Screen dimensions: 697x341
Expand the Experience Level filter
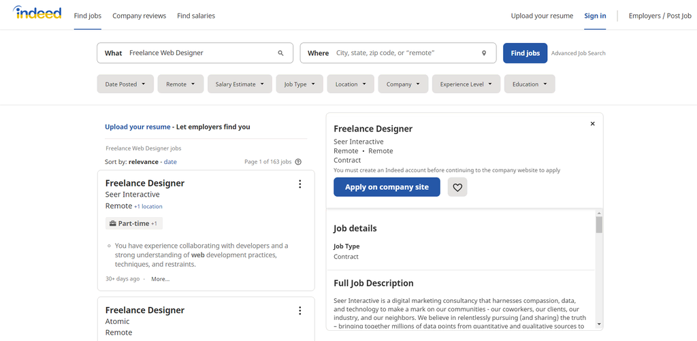coord(466,84)
